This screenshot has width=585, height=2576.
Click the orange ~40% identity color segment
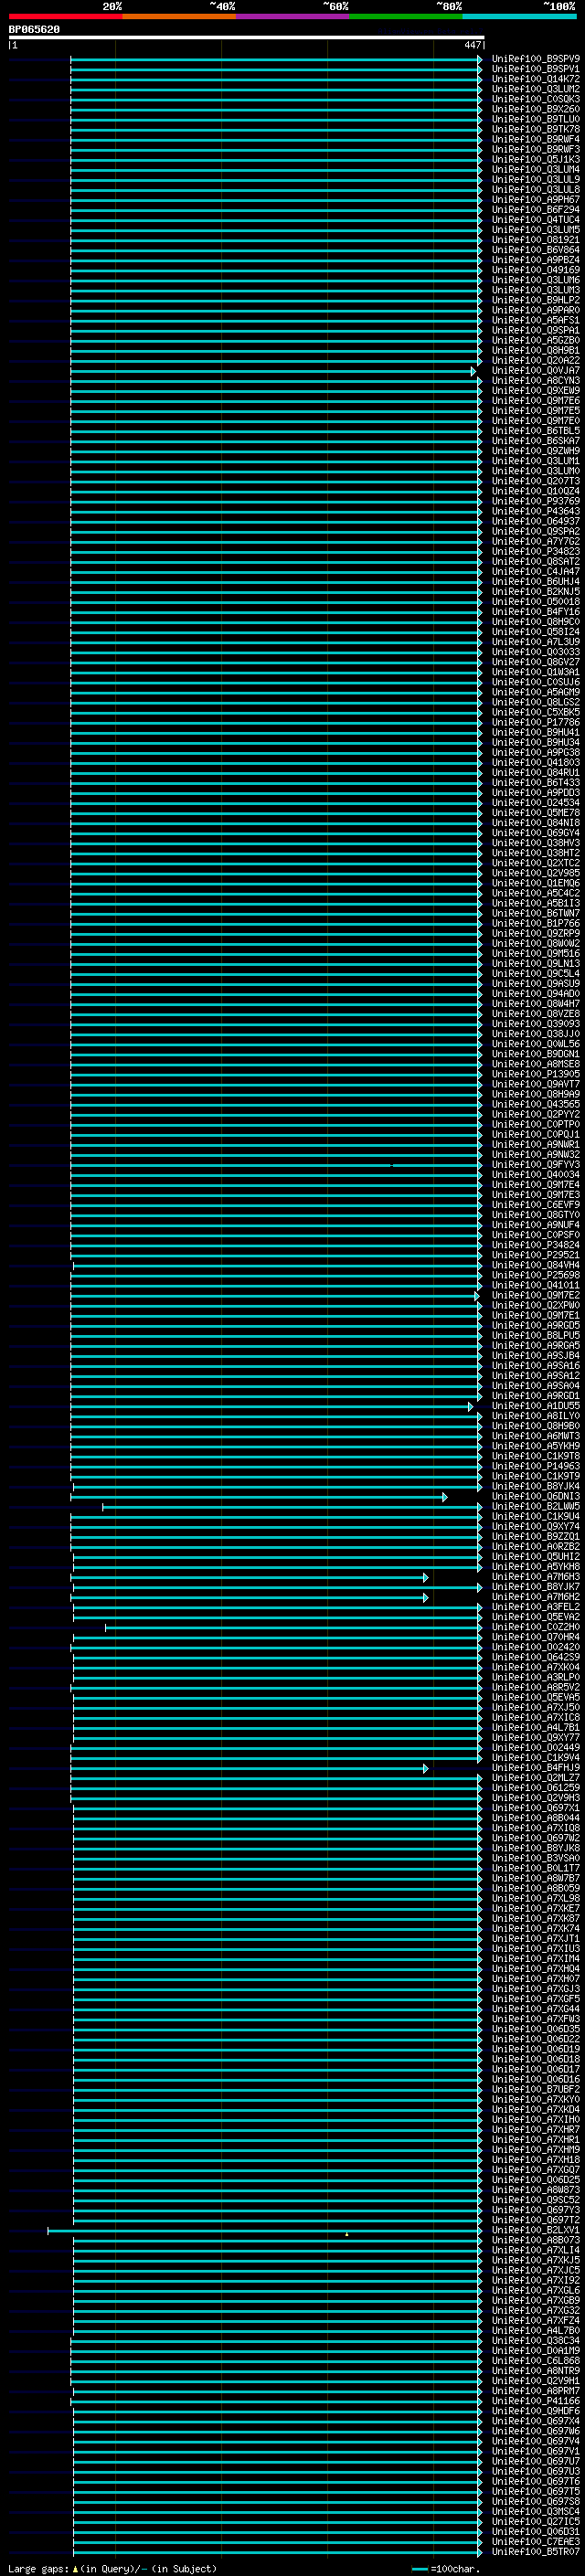179,16
